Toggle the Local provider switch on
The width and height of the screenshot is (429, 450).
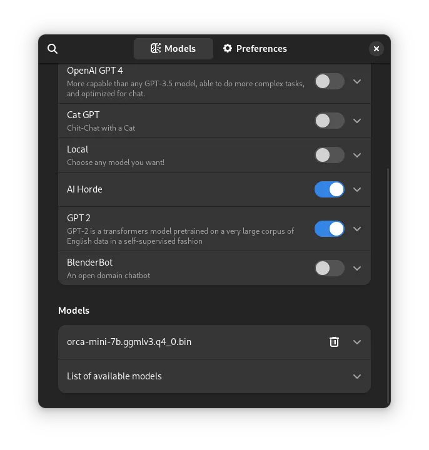click(x=330, y=155)
